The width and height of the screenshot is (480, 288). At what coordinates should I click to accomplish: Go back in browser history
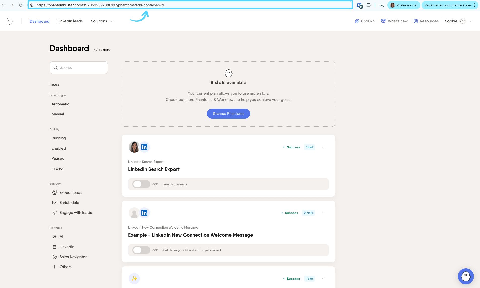3,5
